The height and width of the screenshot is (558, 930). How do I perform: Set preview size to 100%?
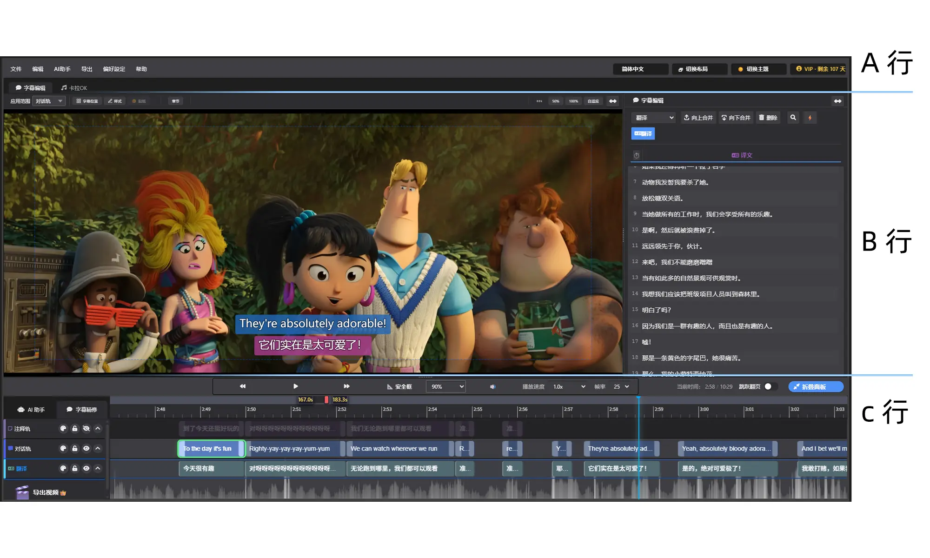pyautogui.click(x=574, y=101)
